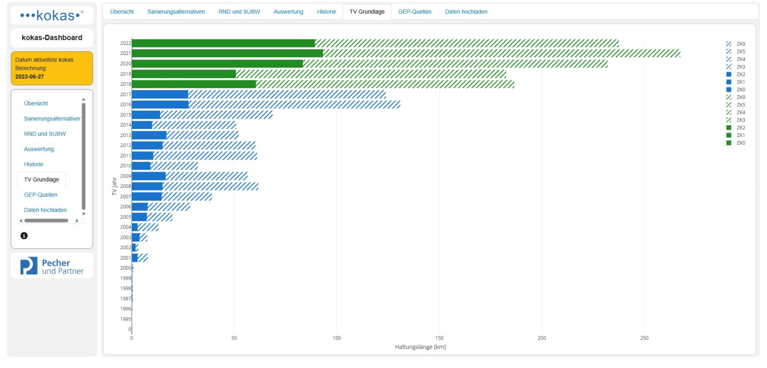Click the solid green 2021 bar segment

coord(227,53)
